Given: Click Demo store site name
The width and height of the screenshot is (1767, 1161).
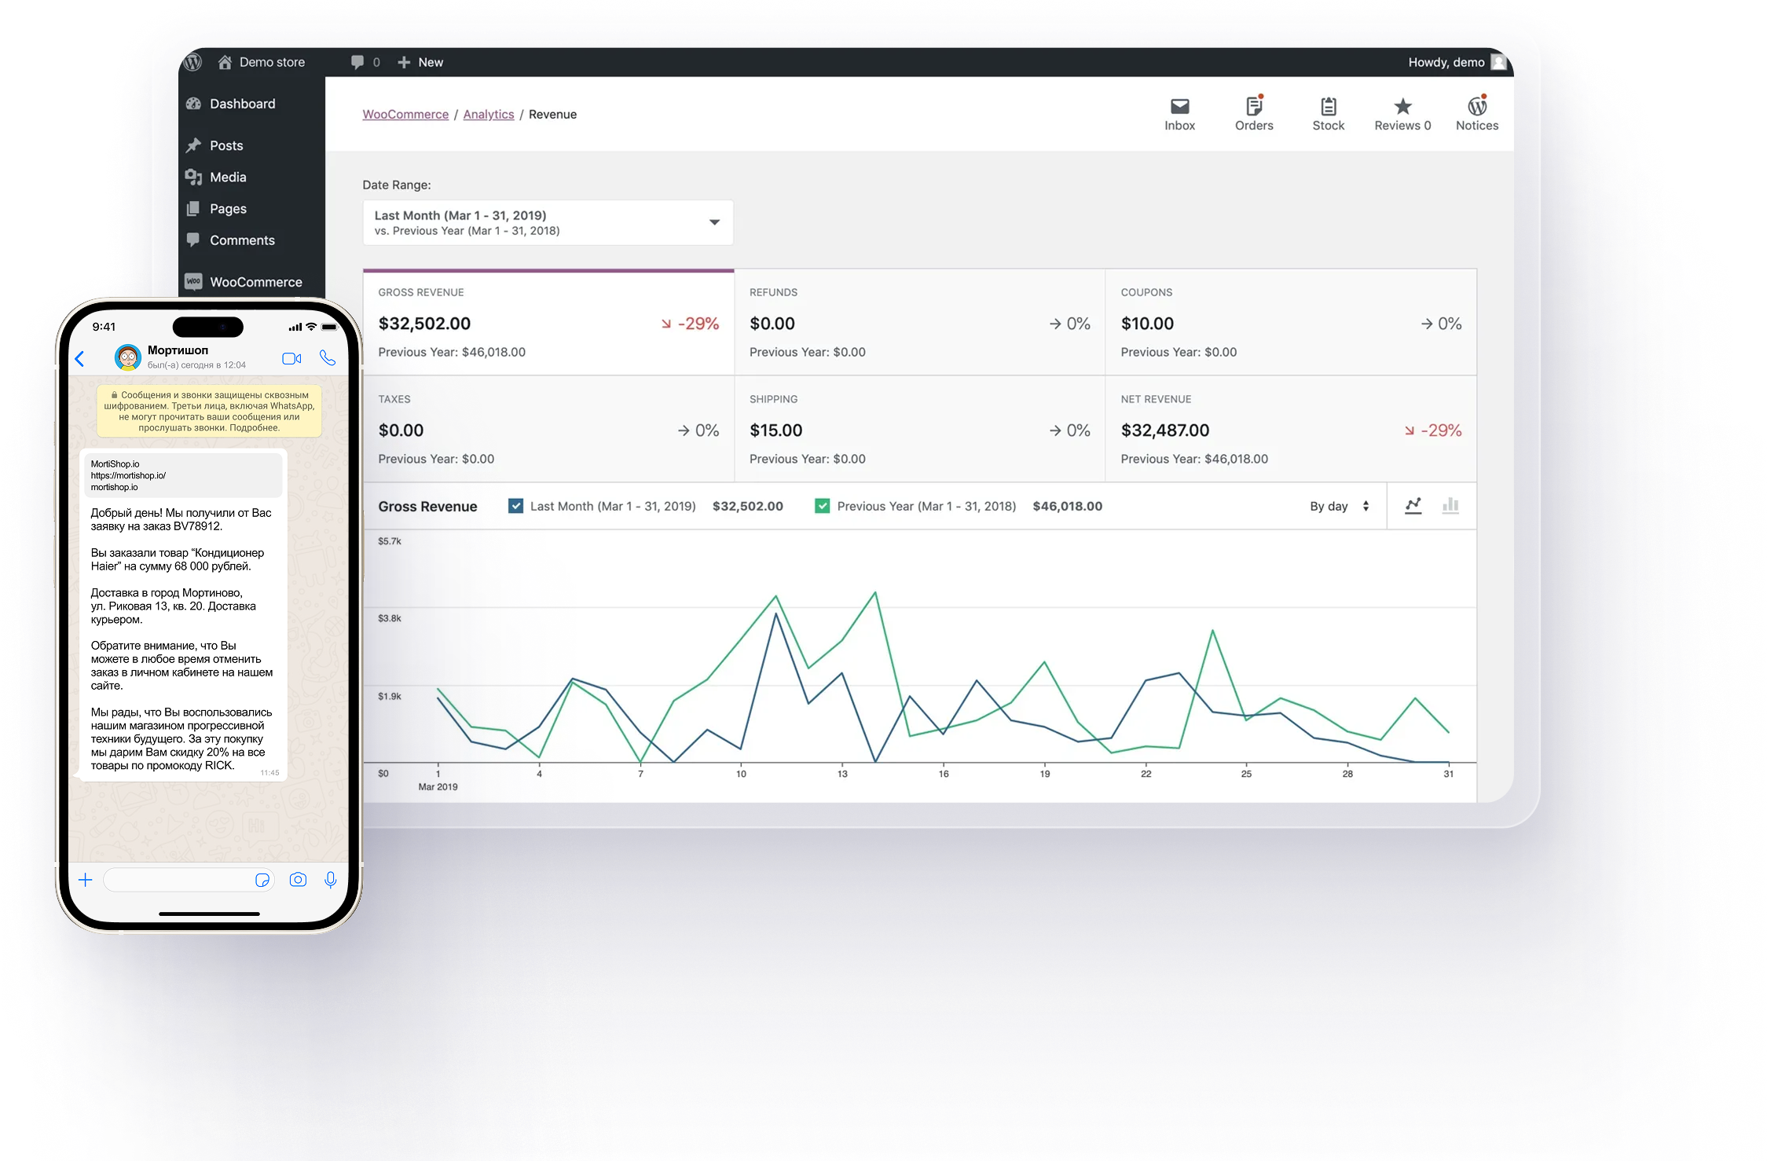Looking at the screenshot, I should pyautogui.click(x=272, y=62).
